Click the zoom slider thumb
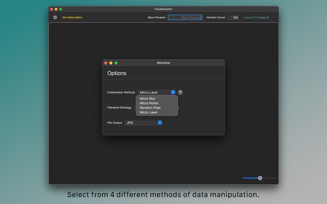 [260, 178]
